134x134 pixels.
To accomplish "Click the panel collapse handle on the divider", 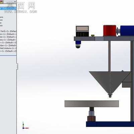I will tap(17, 67).
